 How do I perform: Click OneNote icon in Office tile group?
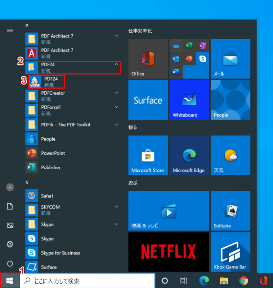(202, 46)
